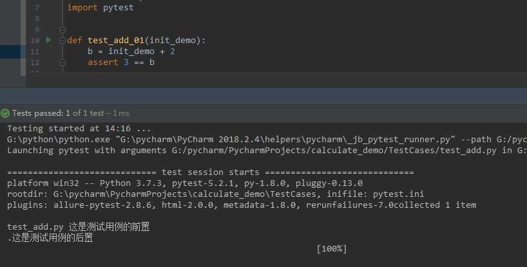Click the left panel vertical scrollbar

pyautogui.click(x=23, y=37)
